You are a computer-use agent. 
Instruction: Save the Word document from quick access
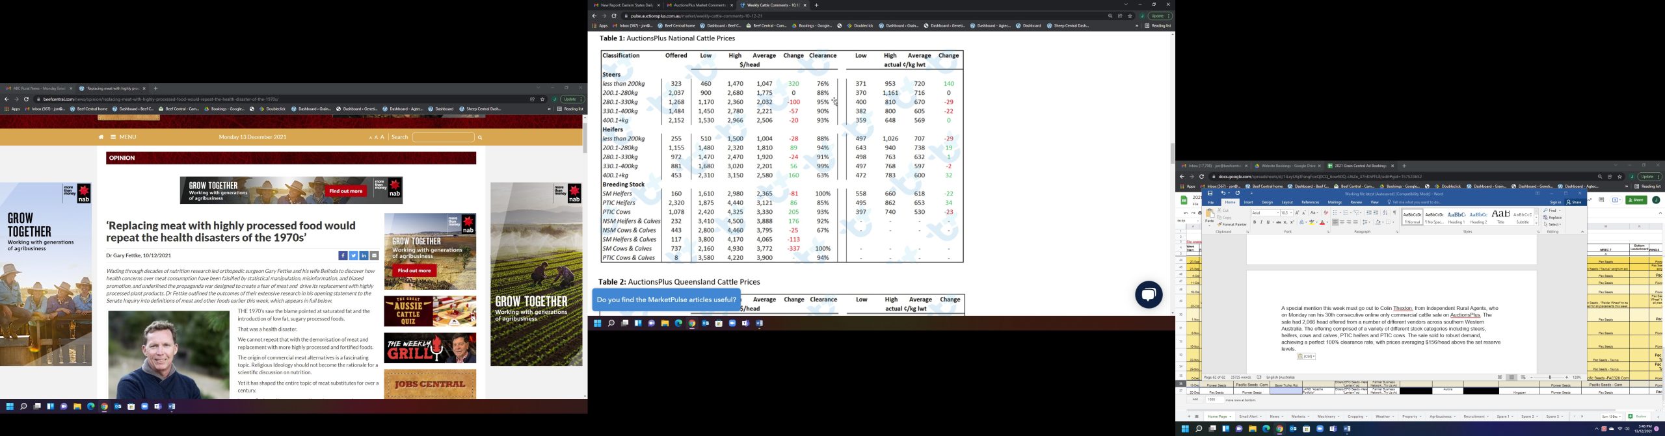click(x=1210, y=193)
